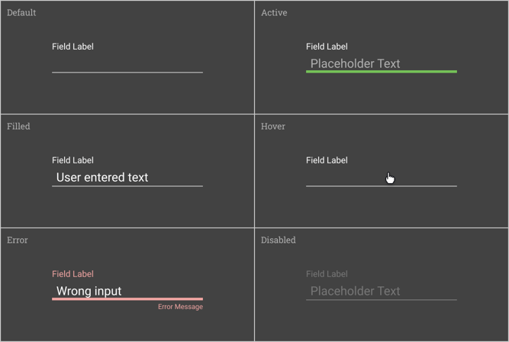Click the 'Wrong input' error field
This screenshot has height=342, width=509.
click(127, 291)
